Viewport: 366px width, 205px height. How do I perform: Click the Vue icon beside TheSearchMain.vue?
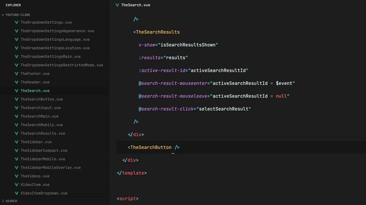coord(17,116)
